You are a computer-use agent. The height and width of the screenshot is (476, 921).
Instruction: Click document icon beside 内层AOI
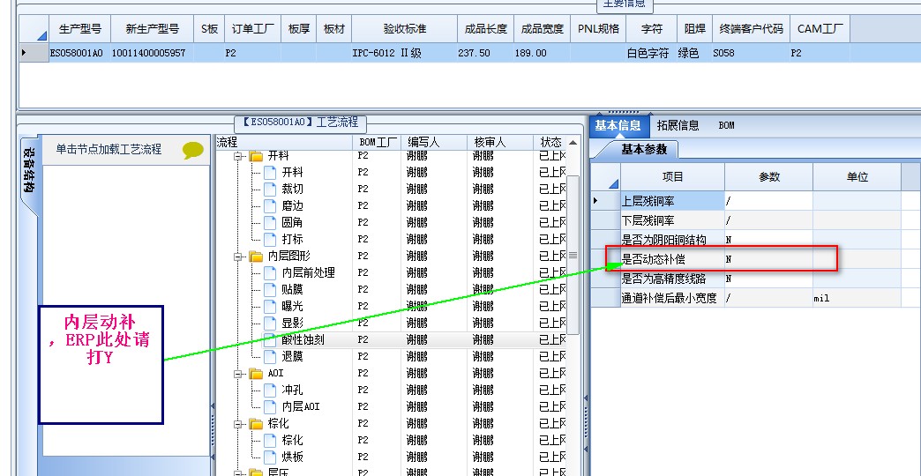[x=270, y=406]
